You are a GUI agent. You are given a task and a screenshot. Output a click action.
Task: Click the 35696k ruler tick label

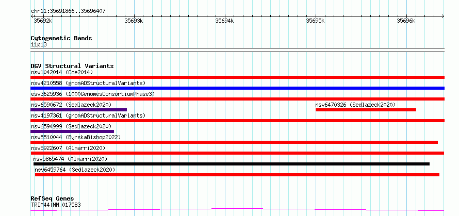[406, 21]
